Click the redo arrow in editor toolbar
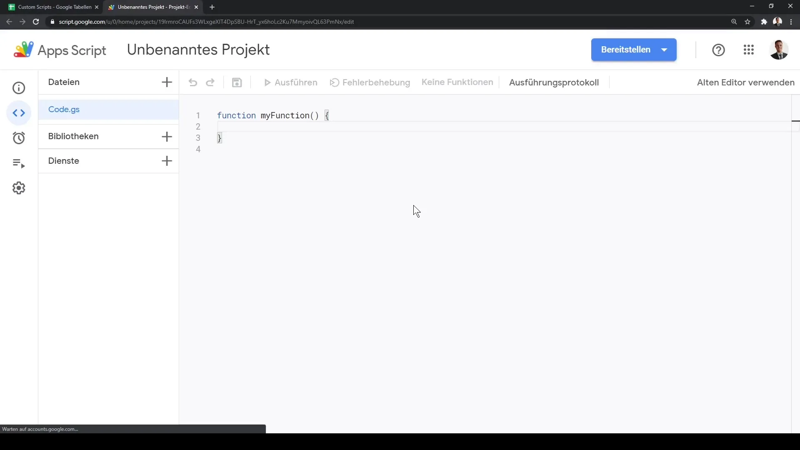The height and width of the screenshot is (450, 800). coord(210,82)
